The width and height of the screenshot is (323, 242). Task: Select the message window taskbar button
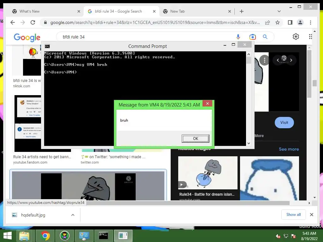click(x=123, y=236)
